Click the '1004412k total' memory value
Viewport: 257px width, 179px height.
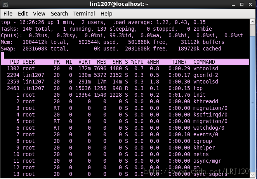coord(44,42)
